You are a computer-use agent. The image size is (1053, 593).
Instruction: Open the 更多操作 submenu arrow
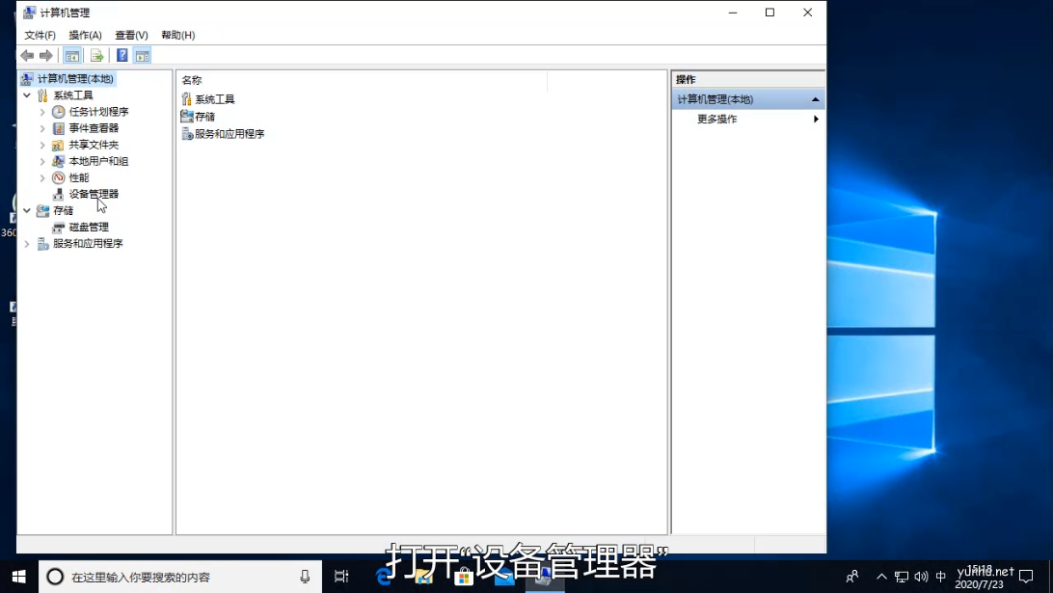816,119
